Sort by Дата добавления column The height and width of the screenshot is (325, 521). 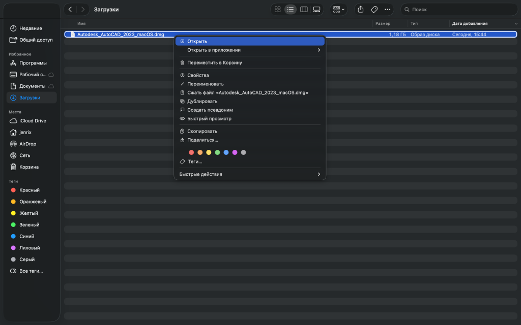coord(470,23)
